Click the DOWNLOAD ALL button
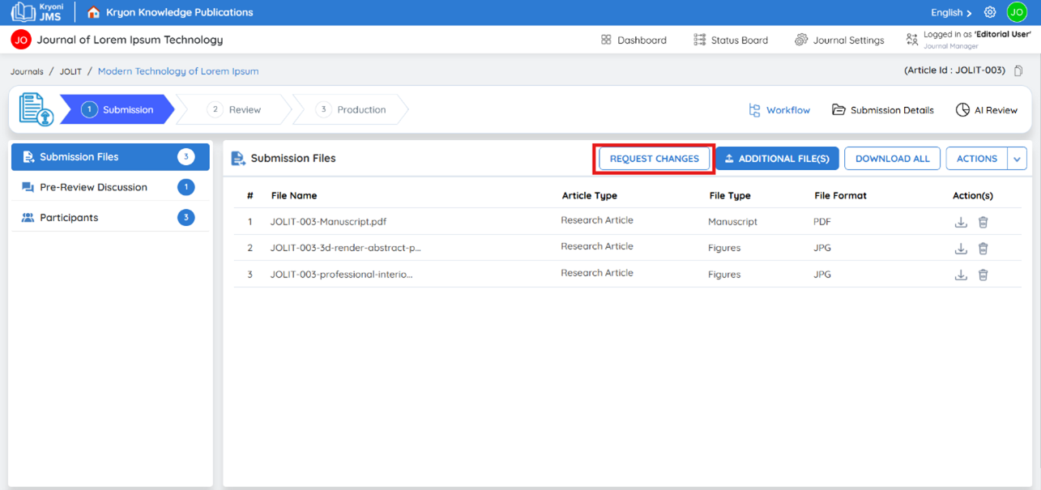Image resolution: width=1041 pixels, height=490 pixels. (893, 159)
